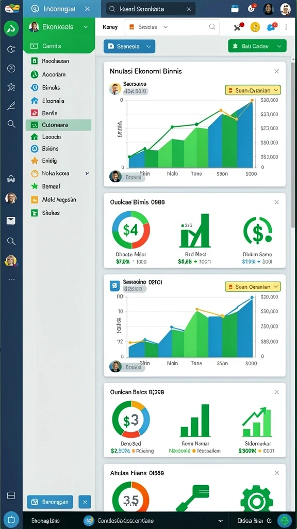This screenshot has height=529, width=297.
Task: Click the yellow round icon in top toolbar
Action: tap(255, 27)
